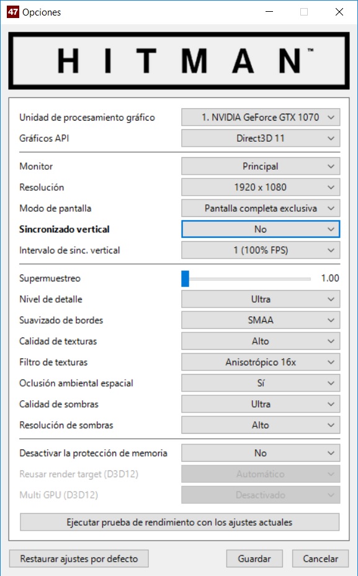
Task: Select the Suavizado de bordes SMAA dropdown
Action: click(x=261, y=320)
